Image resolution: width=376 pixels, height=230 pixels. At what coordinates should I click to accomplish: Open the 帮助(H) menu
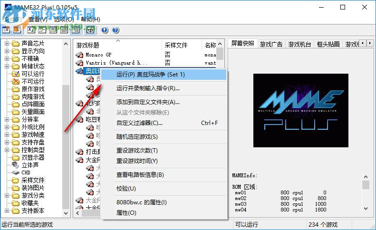pyautogui.click(x=90, y=19)
